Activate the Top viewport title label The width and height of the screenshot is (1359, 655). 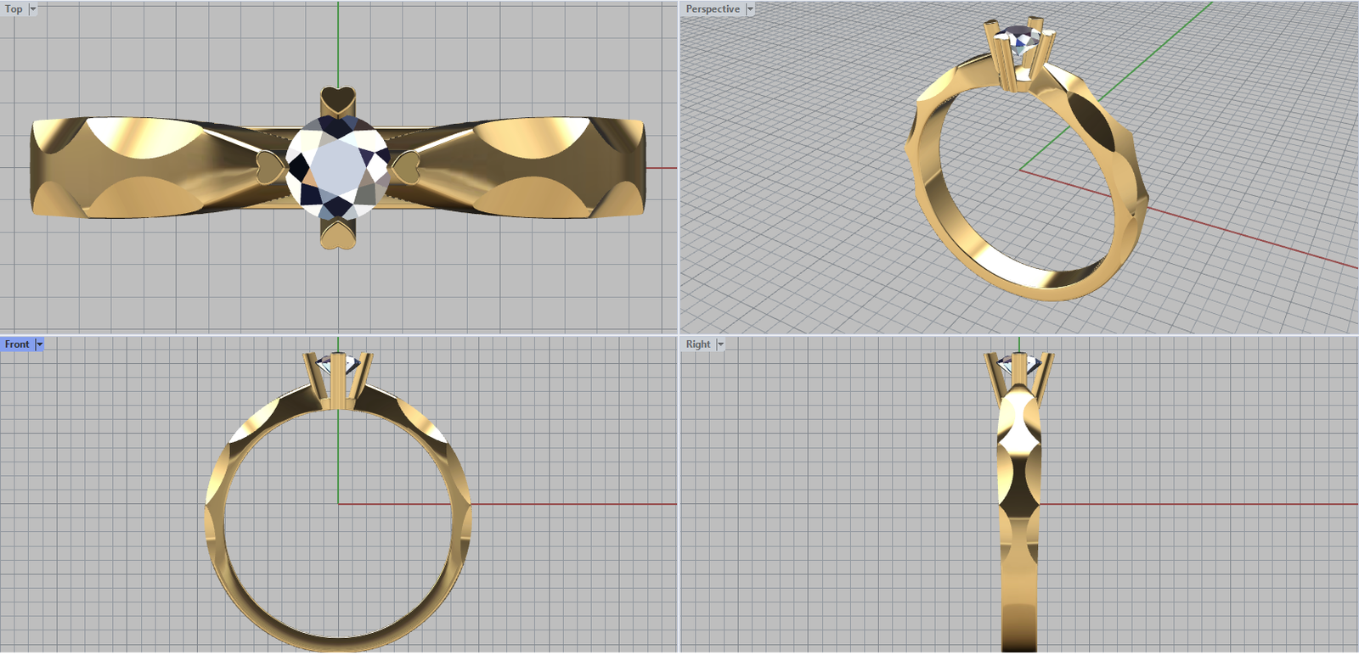14,9
